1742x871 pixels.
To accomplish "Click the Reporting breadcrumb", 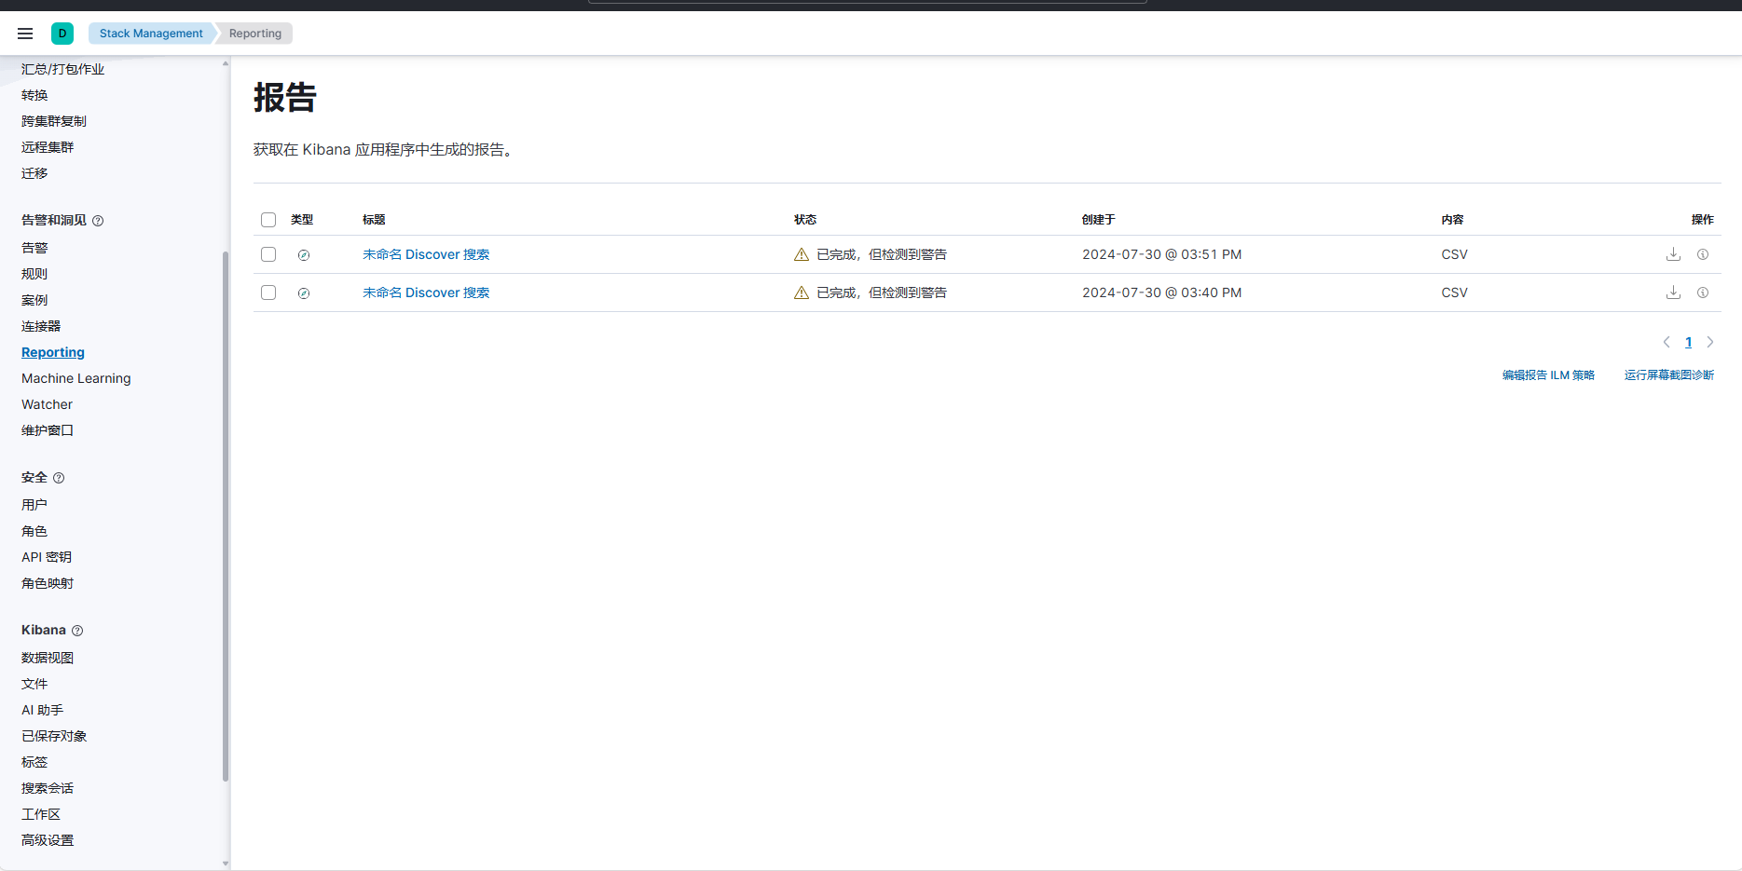I will click(x=254, y=34).
